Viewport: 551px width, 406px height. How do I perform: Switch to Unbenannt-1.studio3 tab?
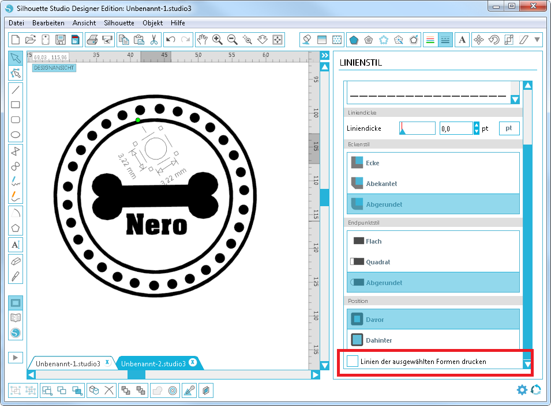68,363
